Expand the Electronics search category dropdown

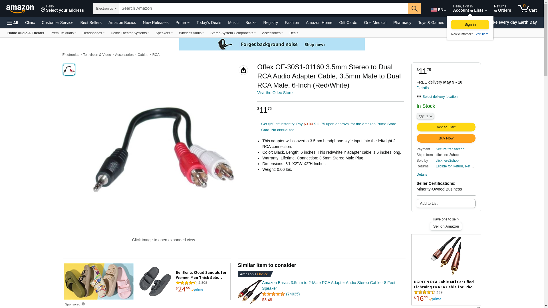pos(106,9)
